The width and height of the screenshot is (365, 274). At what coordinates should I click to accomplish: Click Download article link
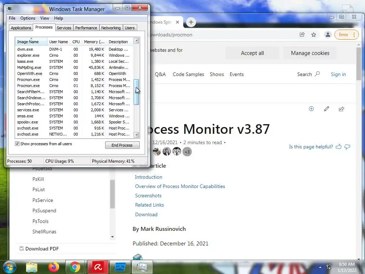pyautogui.click(x=146, y=214)
